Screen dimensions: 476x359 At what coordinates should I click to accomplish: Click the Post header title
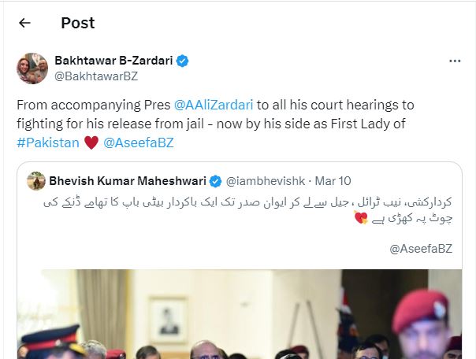coord(78,23)
